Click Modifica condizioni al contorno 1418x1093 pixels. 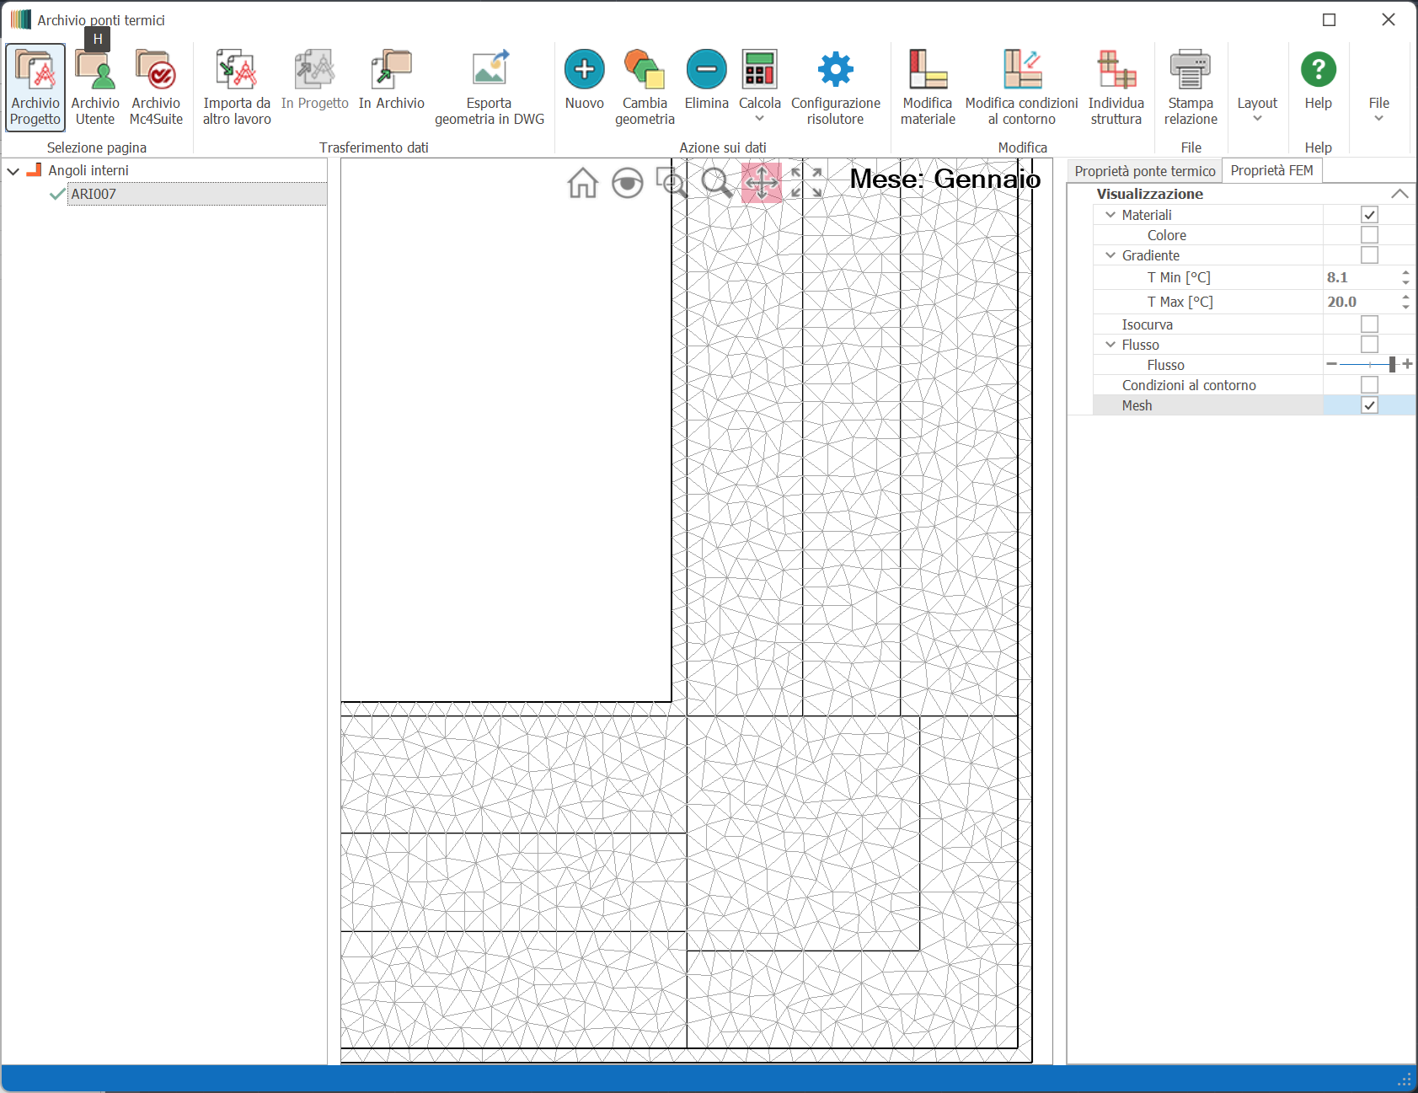(x=1022, y=88)
